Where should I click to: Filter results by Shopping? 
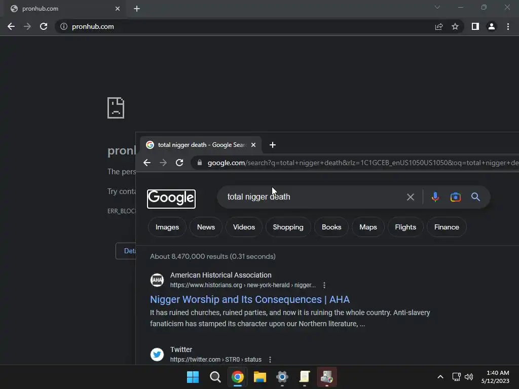coord(288,227)
